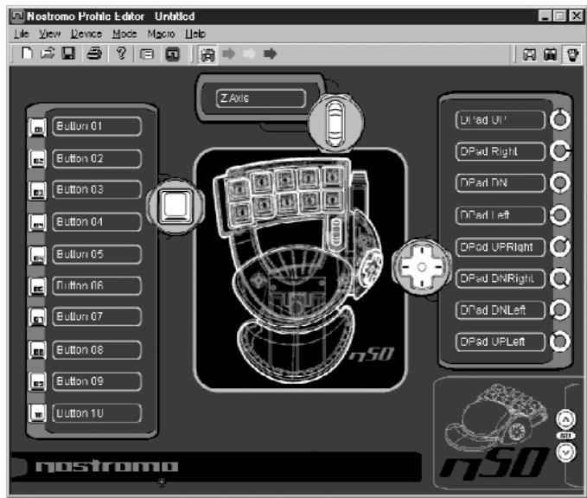This screenshot has width=587, height=498.
Task: Click the first device icon on right toolbar
Action: click(x=529, y=54)
